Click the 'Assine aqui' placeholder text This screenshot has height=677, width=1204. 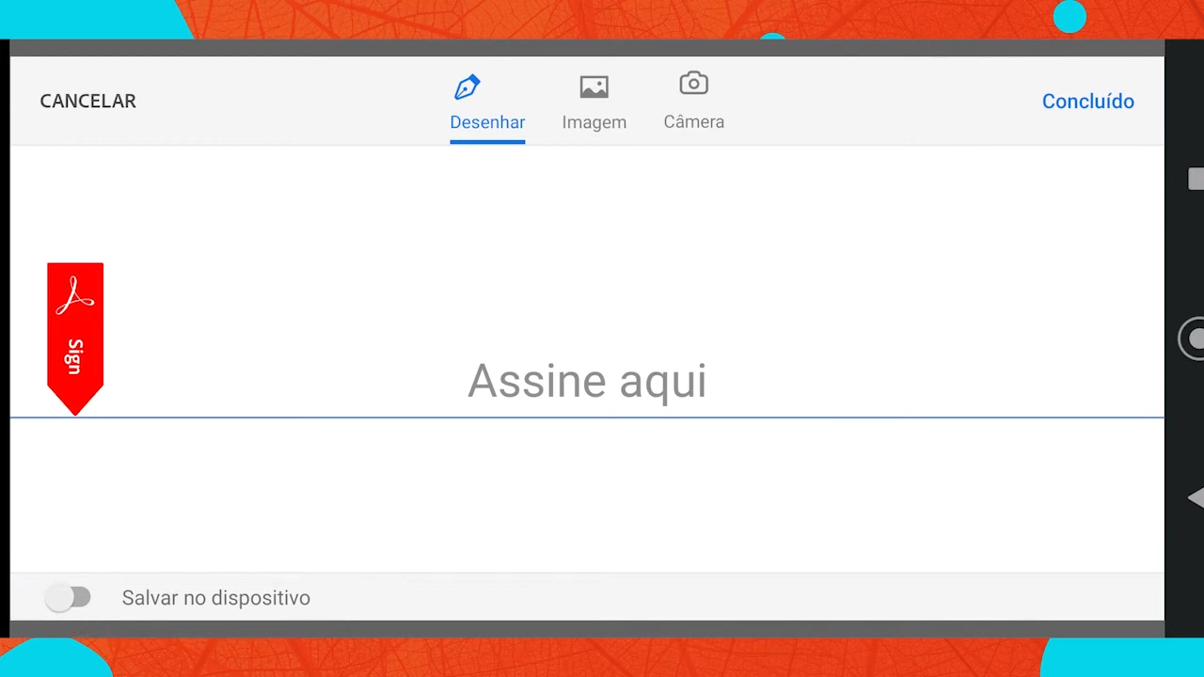(x=587, y=381)
